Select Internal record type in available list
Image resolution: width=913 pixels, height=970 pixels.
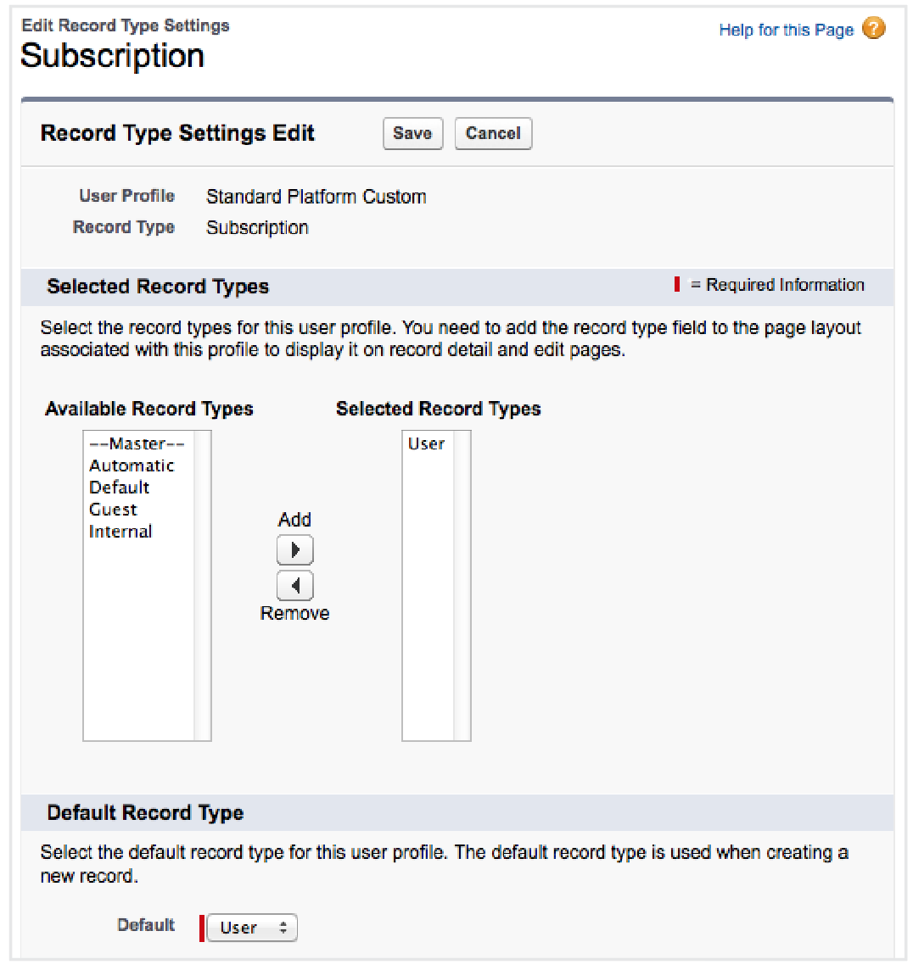point(120,532)
